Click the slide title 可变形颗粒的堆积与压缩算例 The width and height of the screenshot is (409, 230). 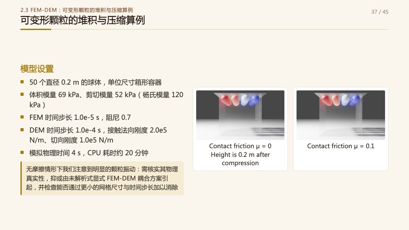pos(83,20)
